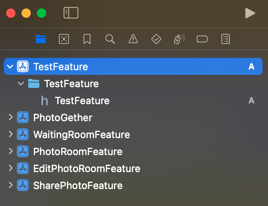Open the Debug navigator spray icon
This screenshot has width=268, height=206.
[179, 39]
